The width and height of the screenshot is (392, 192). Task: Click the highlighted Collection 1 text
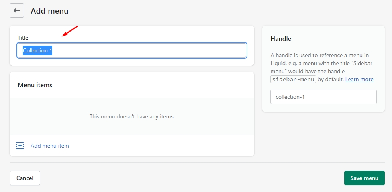[37, 51]
